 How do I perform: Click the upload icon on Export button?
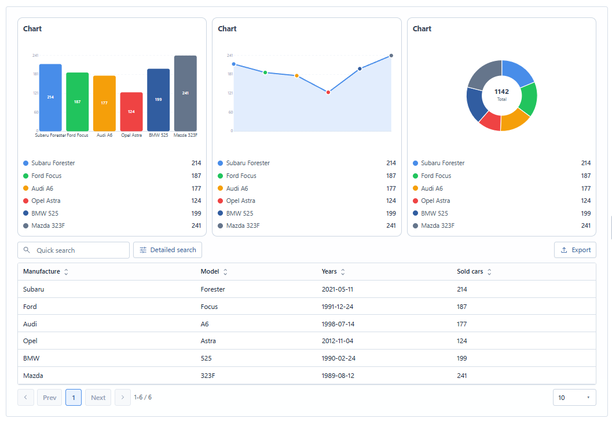[x=564, y=250]
